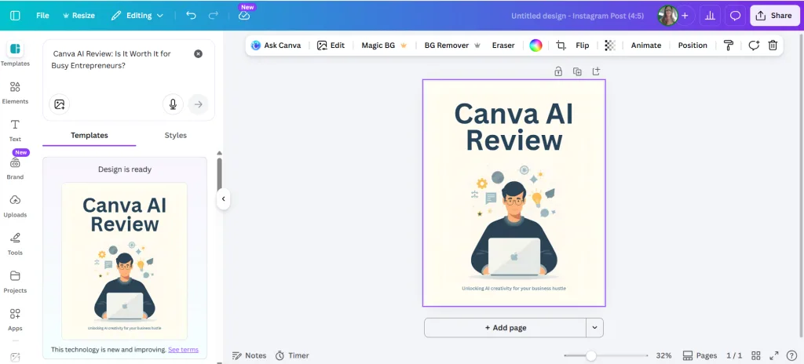Viewport: 804px width, 364px height.
Task: Activate the microphone voice input
Action: pos(173,104)
